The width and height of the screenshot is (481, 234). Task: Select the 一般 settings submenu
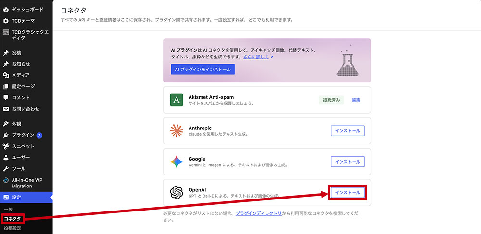8,210
